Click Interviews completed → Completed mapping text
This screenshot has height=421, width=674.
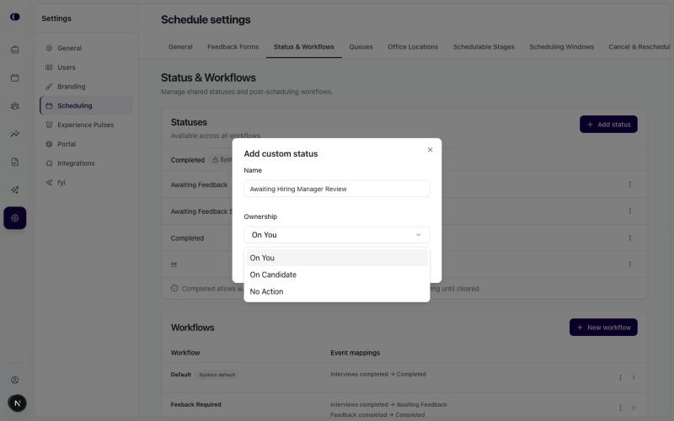point(378,374)
